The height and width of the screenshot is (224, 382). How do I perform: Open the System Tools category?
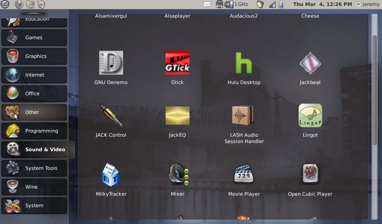point(34,168)
